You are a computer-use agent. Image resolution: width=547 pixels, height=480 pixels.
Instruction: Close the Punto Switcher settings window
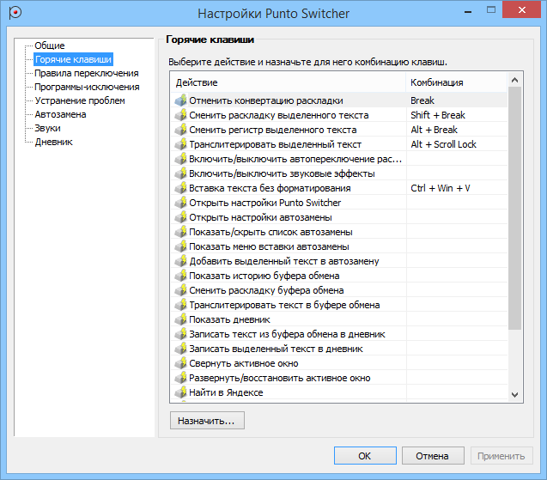[x=521, y=9]
